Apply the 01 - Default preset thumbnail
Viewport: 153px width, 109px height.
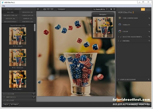tap(18, 36)
